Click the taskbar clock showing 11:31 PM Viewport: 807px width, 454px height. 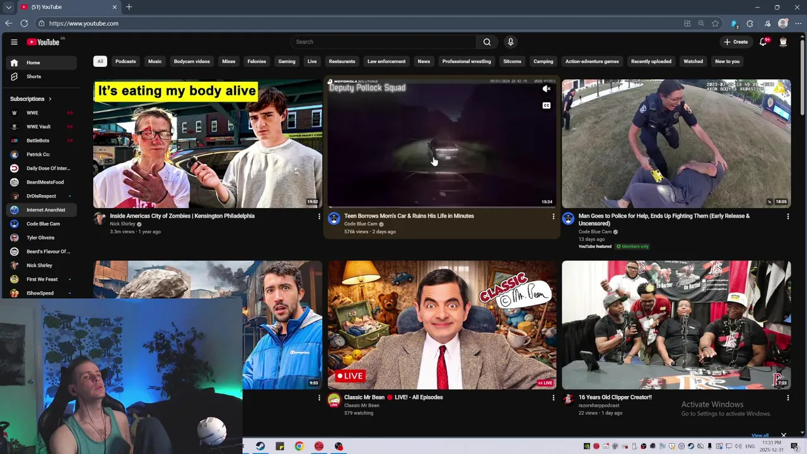tap(772, 446)
